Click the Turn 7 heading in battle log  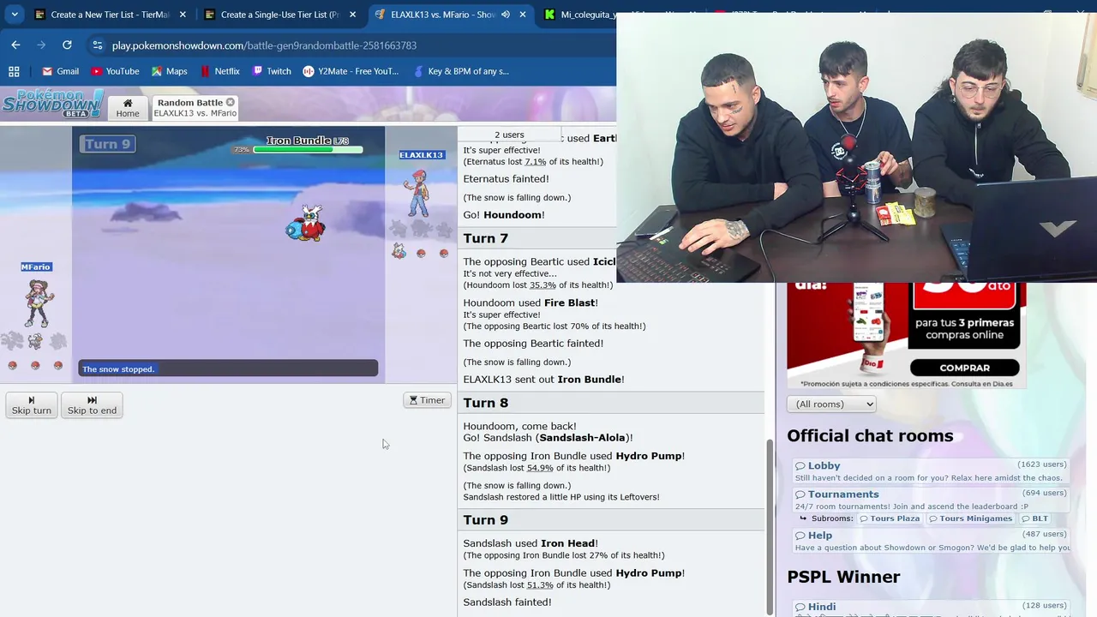tap(486, 238)
